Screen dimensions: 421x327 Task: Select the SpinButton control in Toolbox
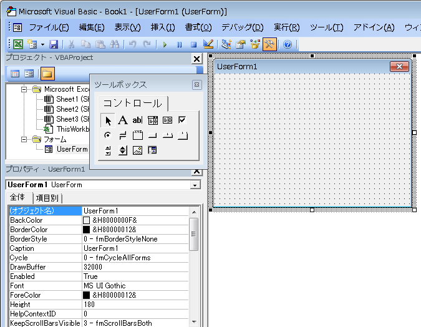[x=123, y=150]
